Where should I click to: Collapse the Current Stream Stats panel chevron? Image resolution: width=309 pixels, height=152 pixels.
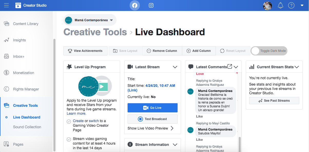pyautogui.click(x=297, y=67)
